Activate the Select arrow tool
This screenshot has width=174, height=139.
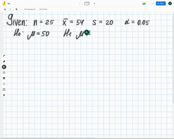point(4,67)
